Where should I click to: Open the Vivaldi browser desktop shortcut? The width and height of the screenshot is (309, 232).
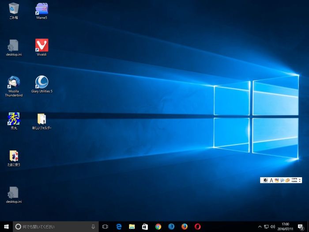42,45
